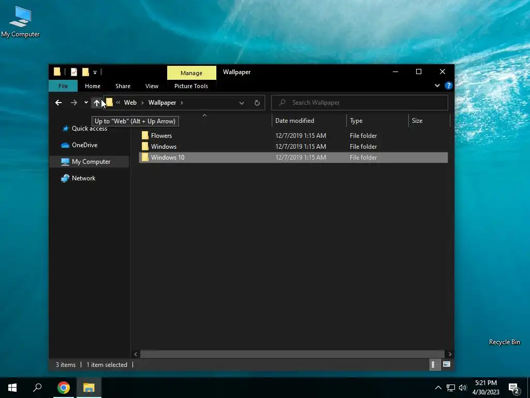Open the address bar history dropdown
The height and width of the screenshot is (398, 530).
(x=241, y=103)
